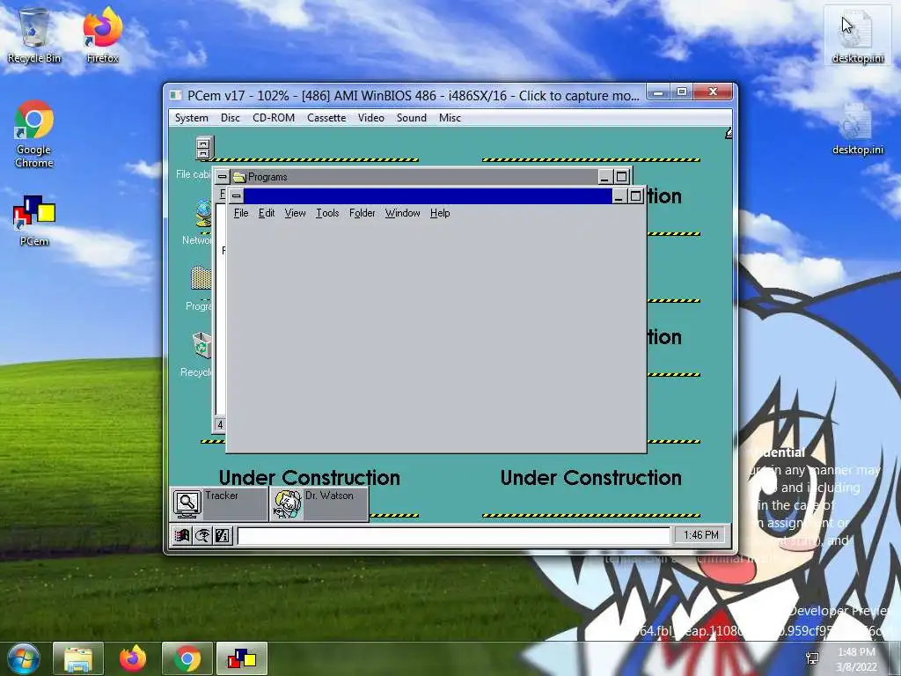The image size is (901, 676).
Task: Open the View menu in front emulated window
Action: [295, 213]
